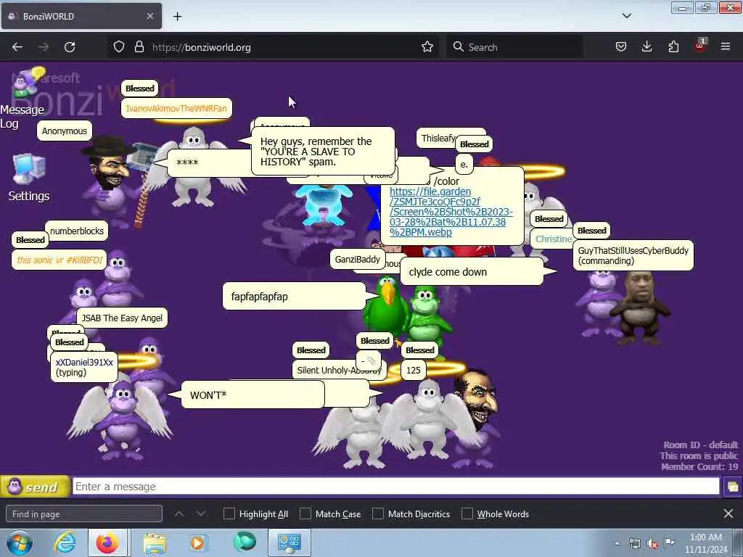Click the fapfapfapfap speech bubble
The image size is (743, 557).
point(294,297)
